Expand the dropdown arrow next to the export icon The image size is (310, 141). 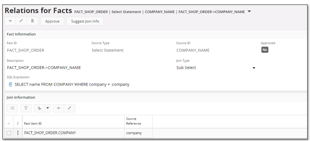(48, 108)
